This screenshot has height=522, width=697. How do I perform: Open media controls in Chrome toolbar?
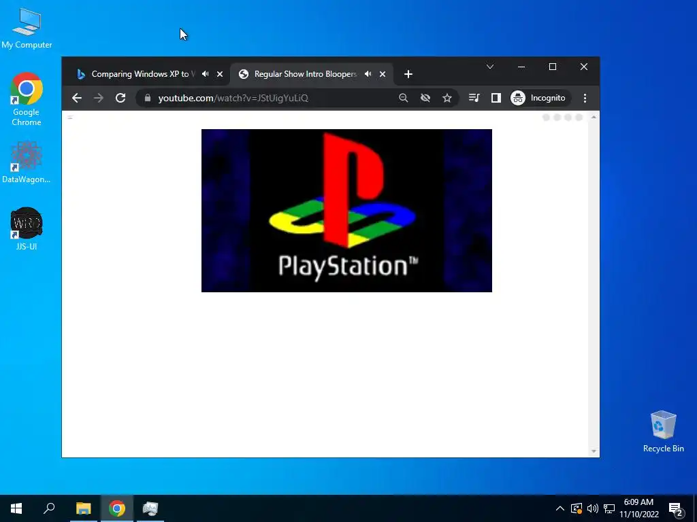pos(474,98)
